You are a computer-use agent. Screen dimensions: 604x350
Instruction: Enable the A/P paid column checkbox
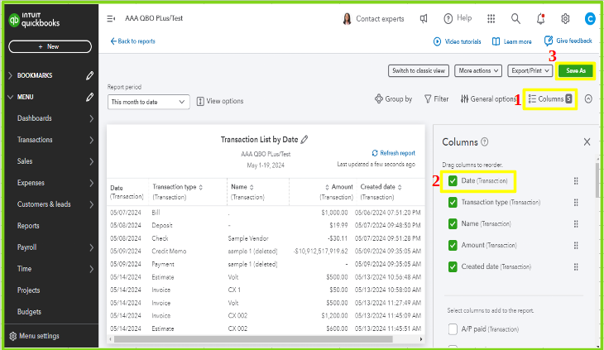tap(453, 330)
